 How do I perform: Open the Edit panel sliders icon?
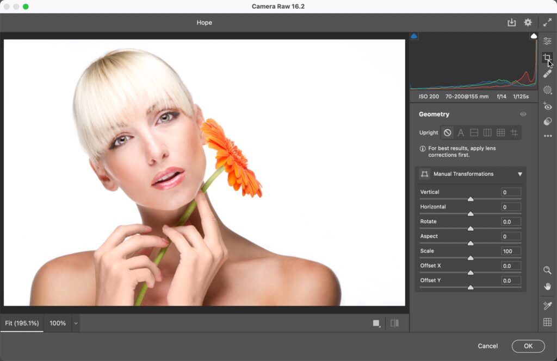(547, 41)
